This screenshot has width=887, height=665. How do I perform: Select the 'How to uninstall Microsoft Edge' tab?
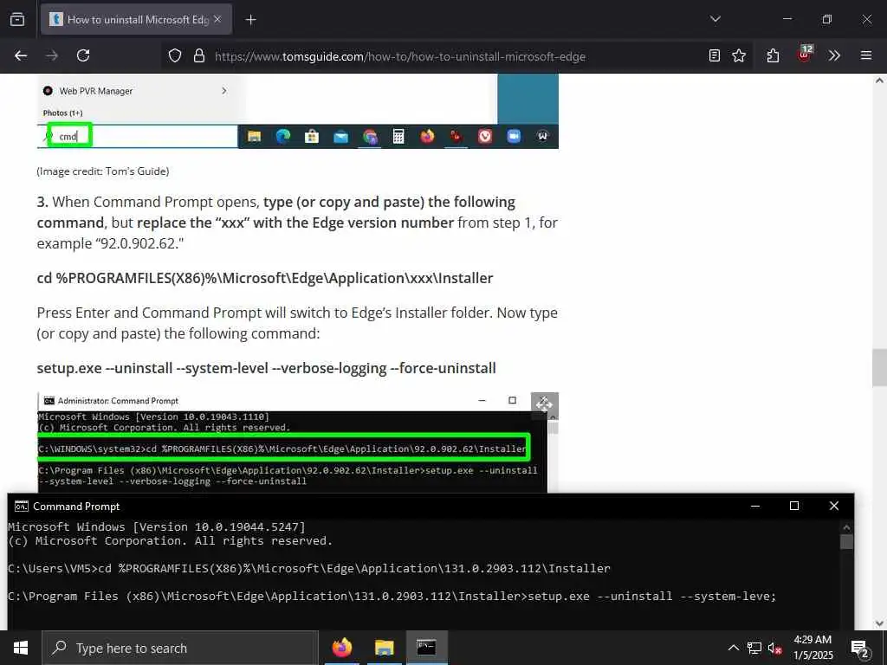pos(136,20)
